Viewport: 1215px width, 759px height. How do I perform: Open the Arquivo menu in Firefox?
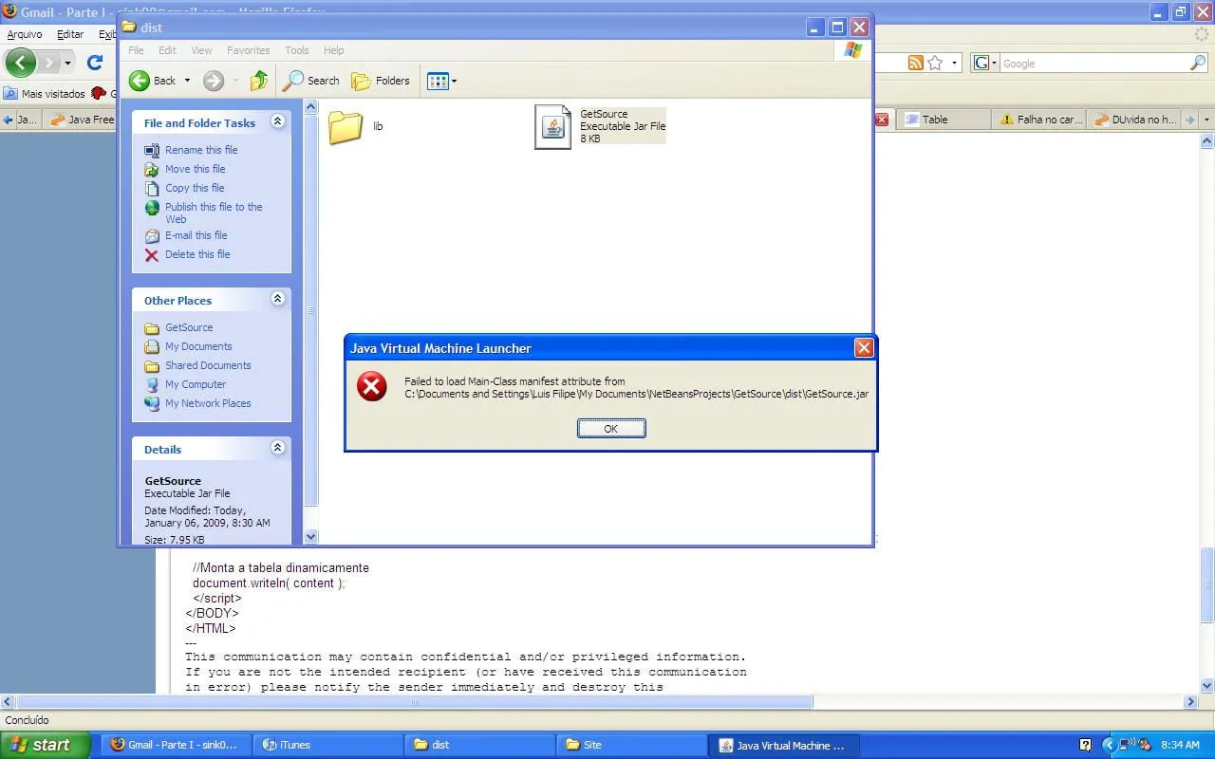[x=25, y=34]
